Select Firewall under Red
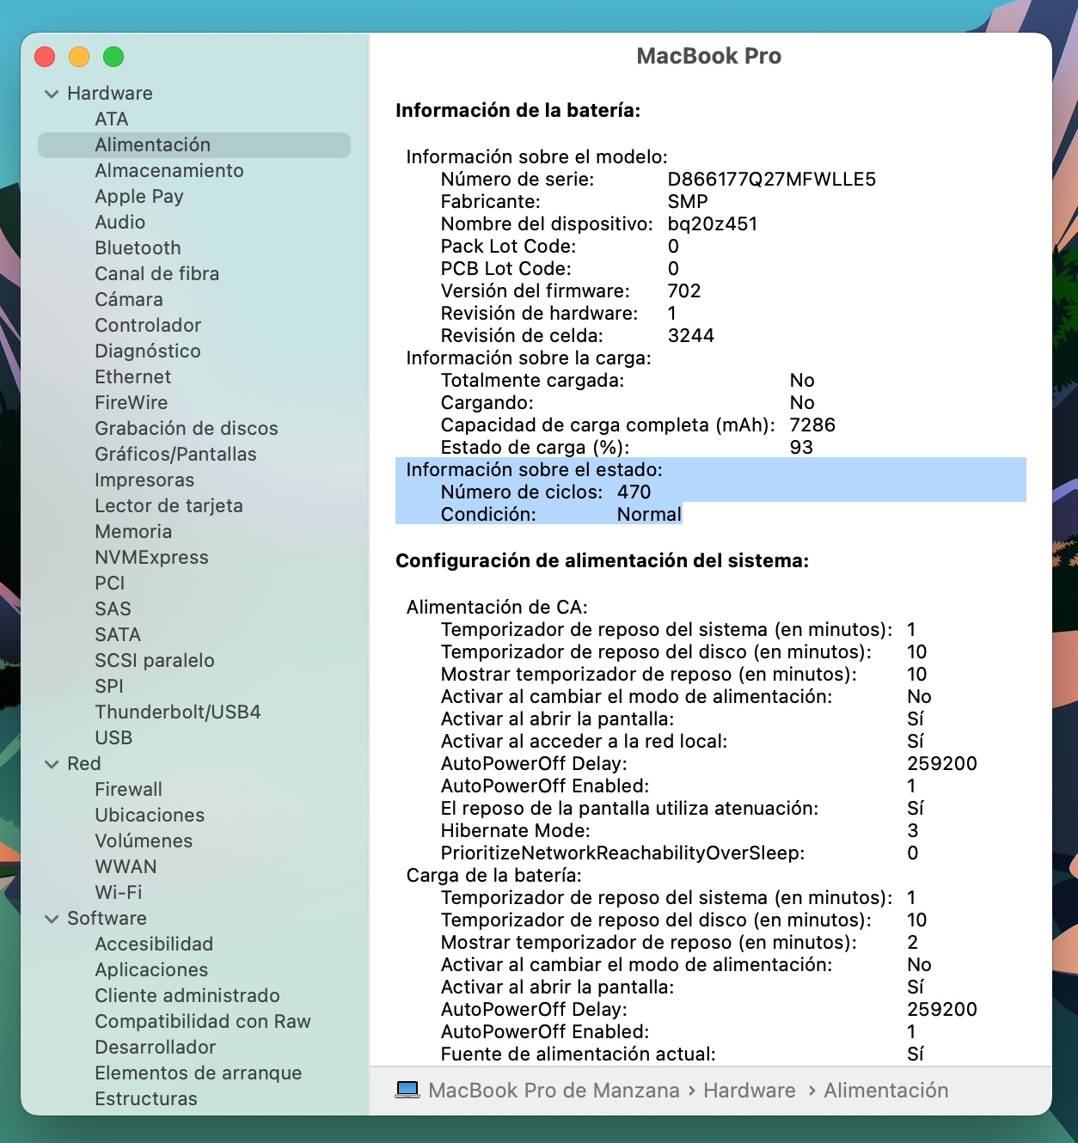This screenshot has width=1078, height=1143. tap(128, 790)
